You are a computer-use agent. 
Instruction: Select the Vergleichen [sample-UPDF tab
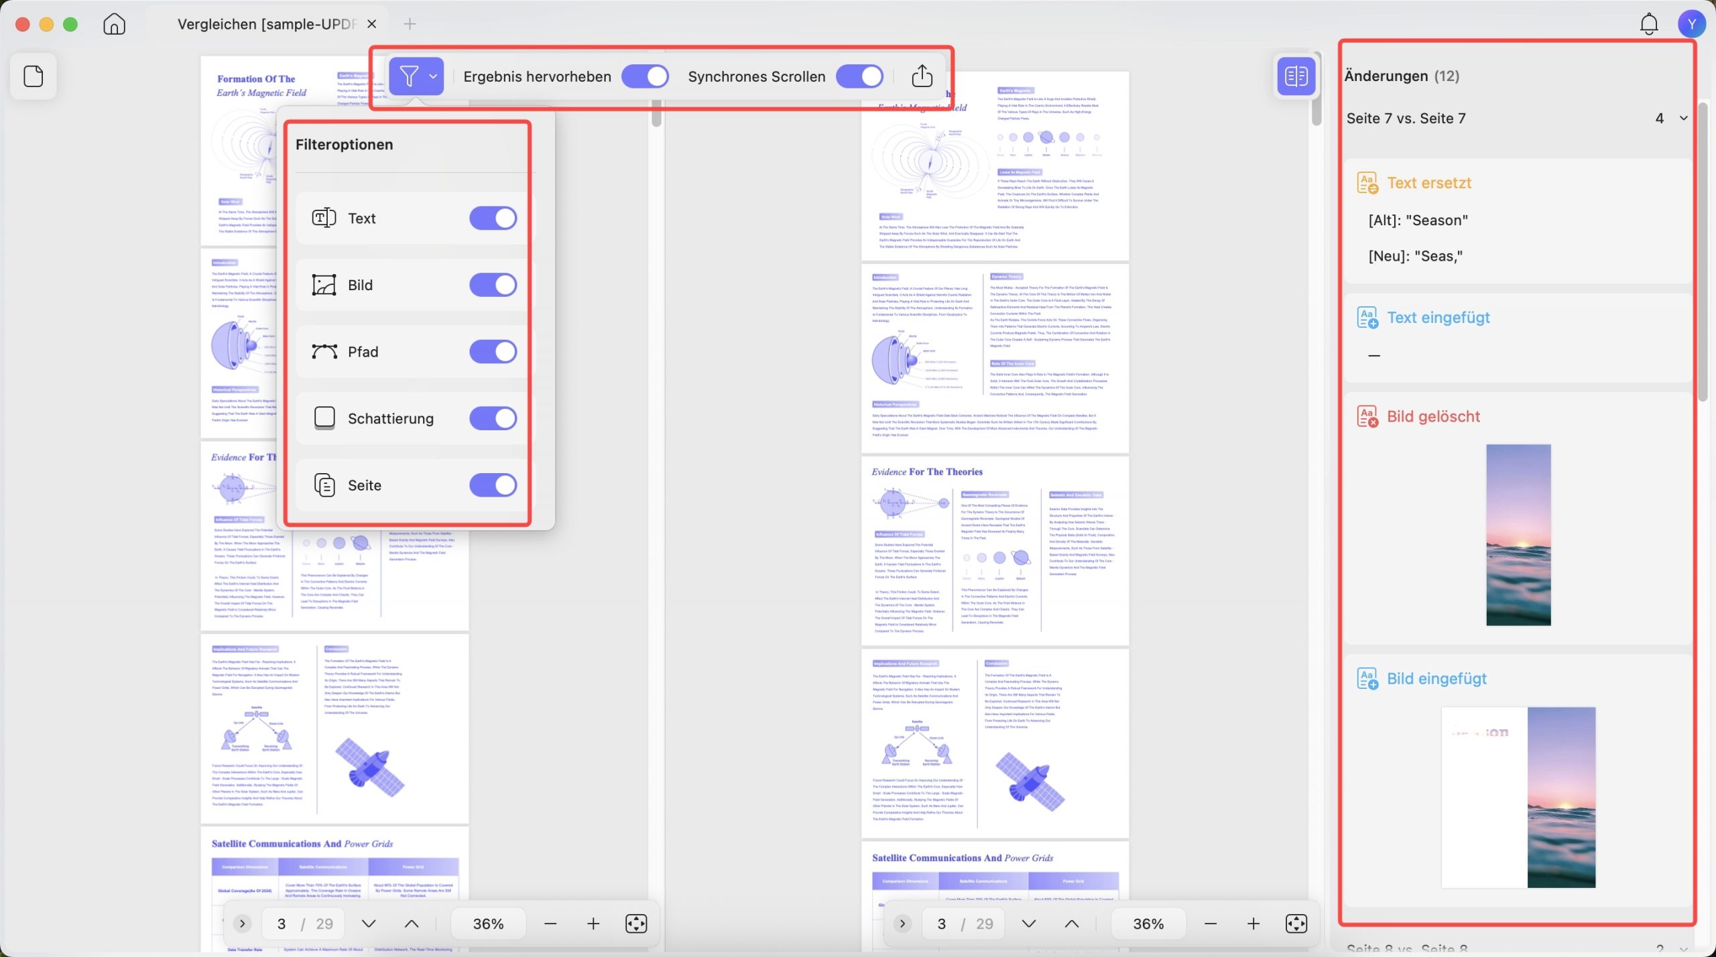[266, 24]
